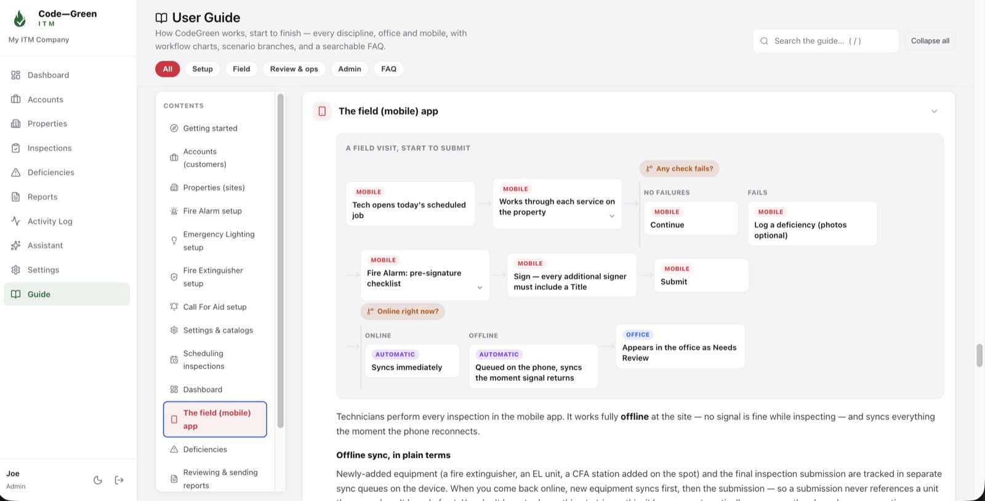Screen dimensions: 985x501
Task: Click the contents panel scrollbar
Action: coord(281,260)
